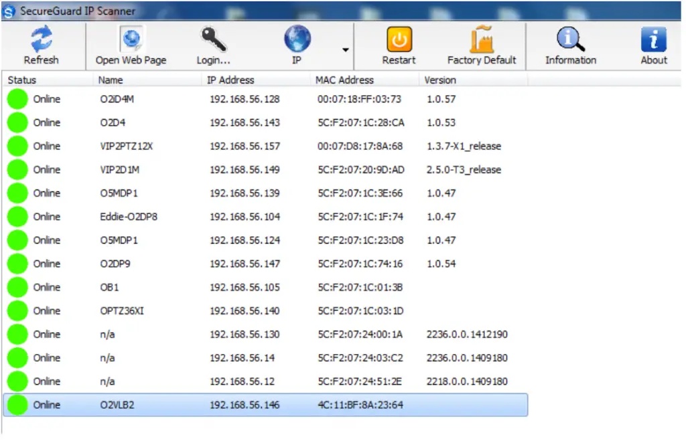Open the Information magnifier icon

(571, 39)
